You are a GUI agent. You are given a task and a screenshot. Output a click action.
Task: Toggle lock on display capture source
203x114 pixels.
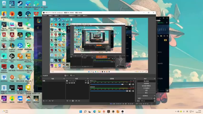coord(88,83)
